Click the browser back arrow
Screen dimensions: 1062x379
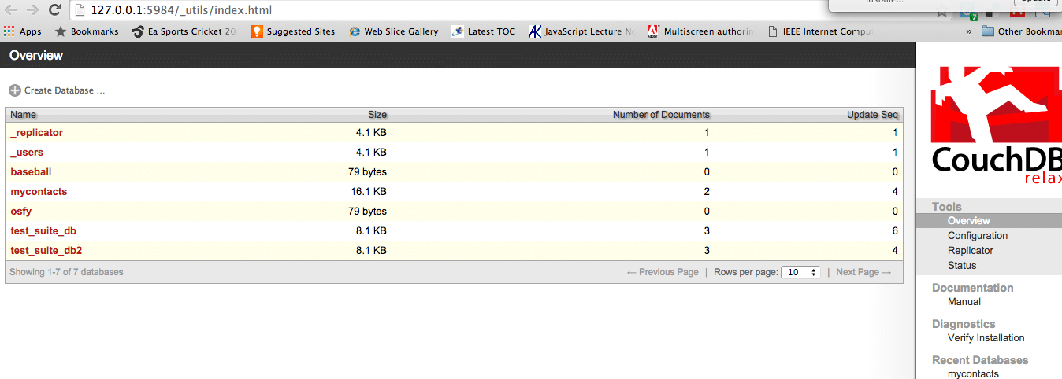pos(10,10)
